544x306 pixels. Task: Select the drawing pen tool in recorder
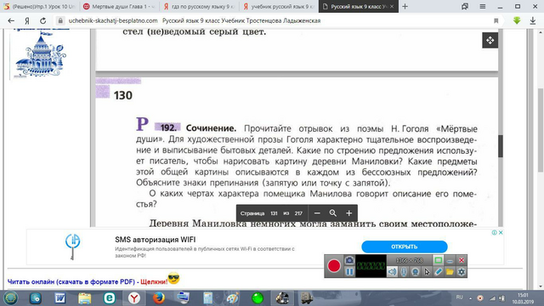pos(439,272)
